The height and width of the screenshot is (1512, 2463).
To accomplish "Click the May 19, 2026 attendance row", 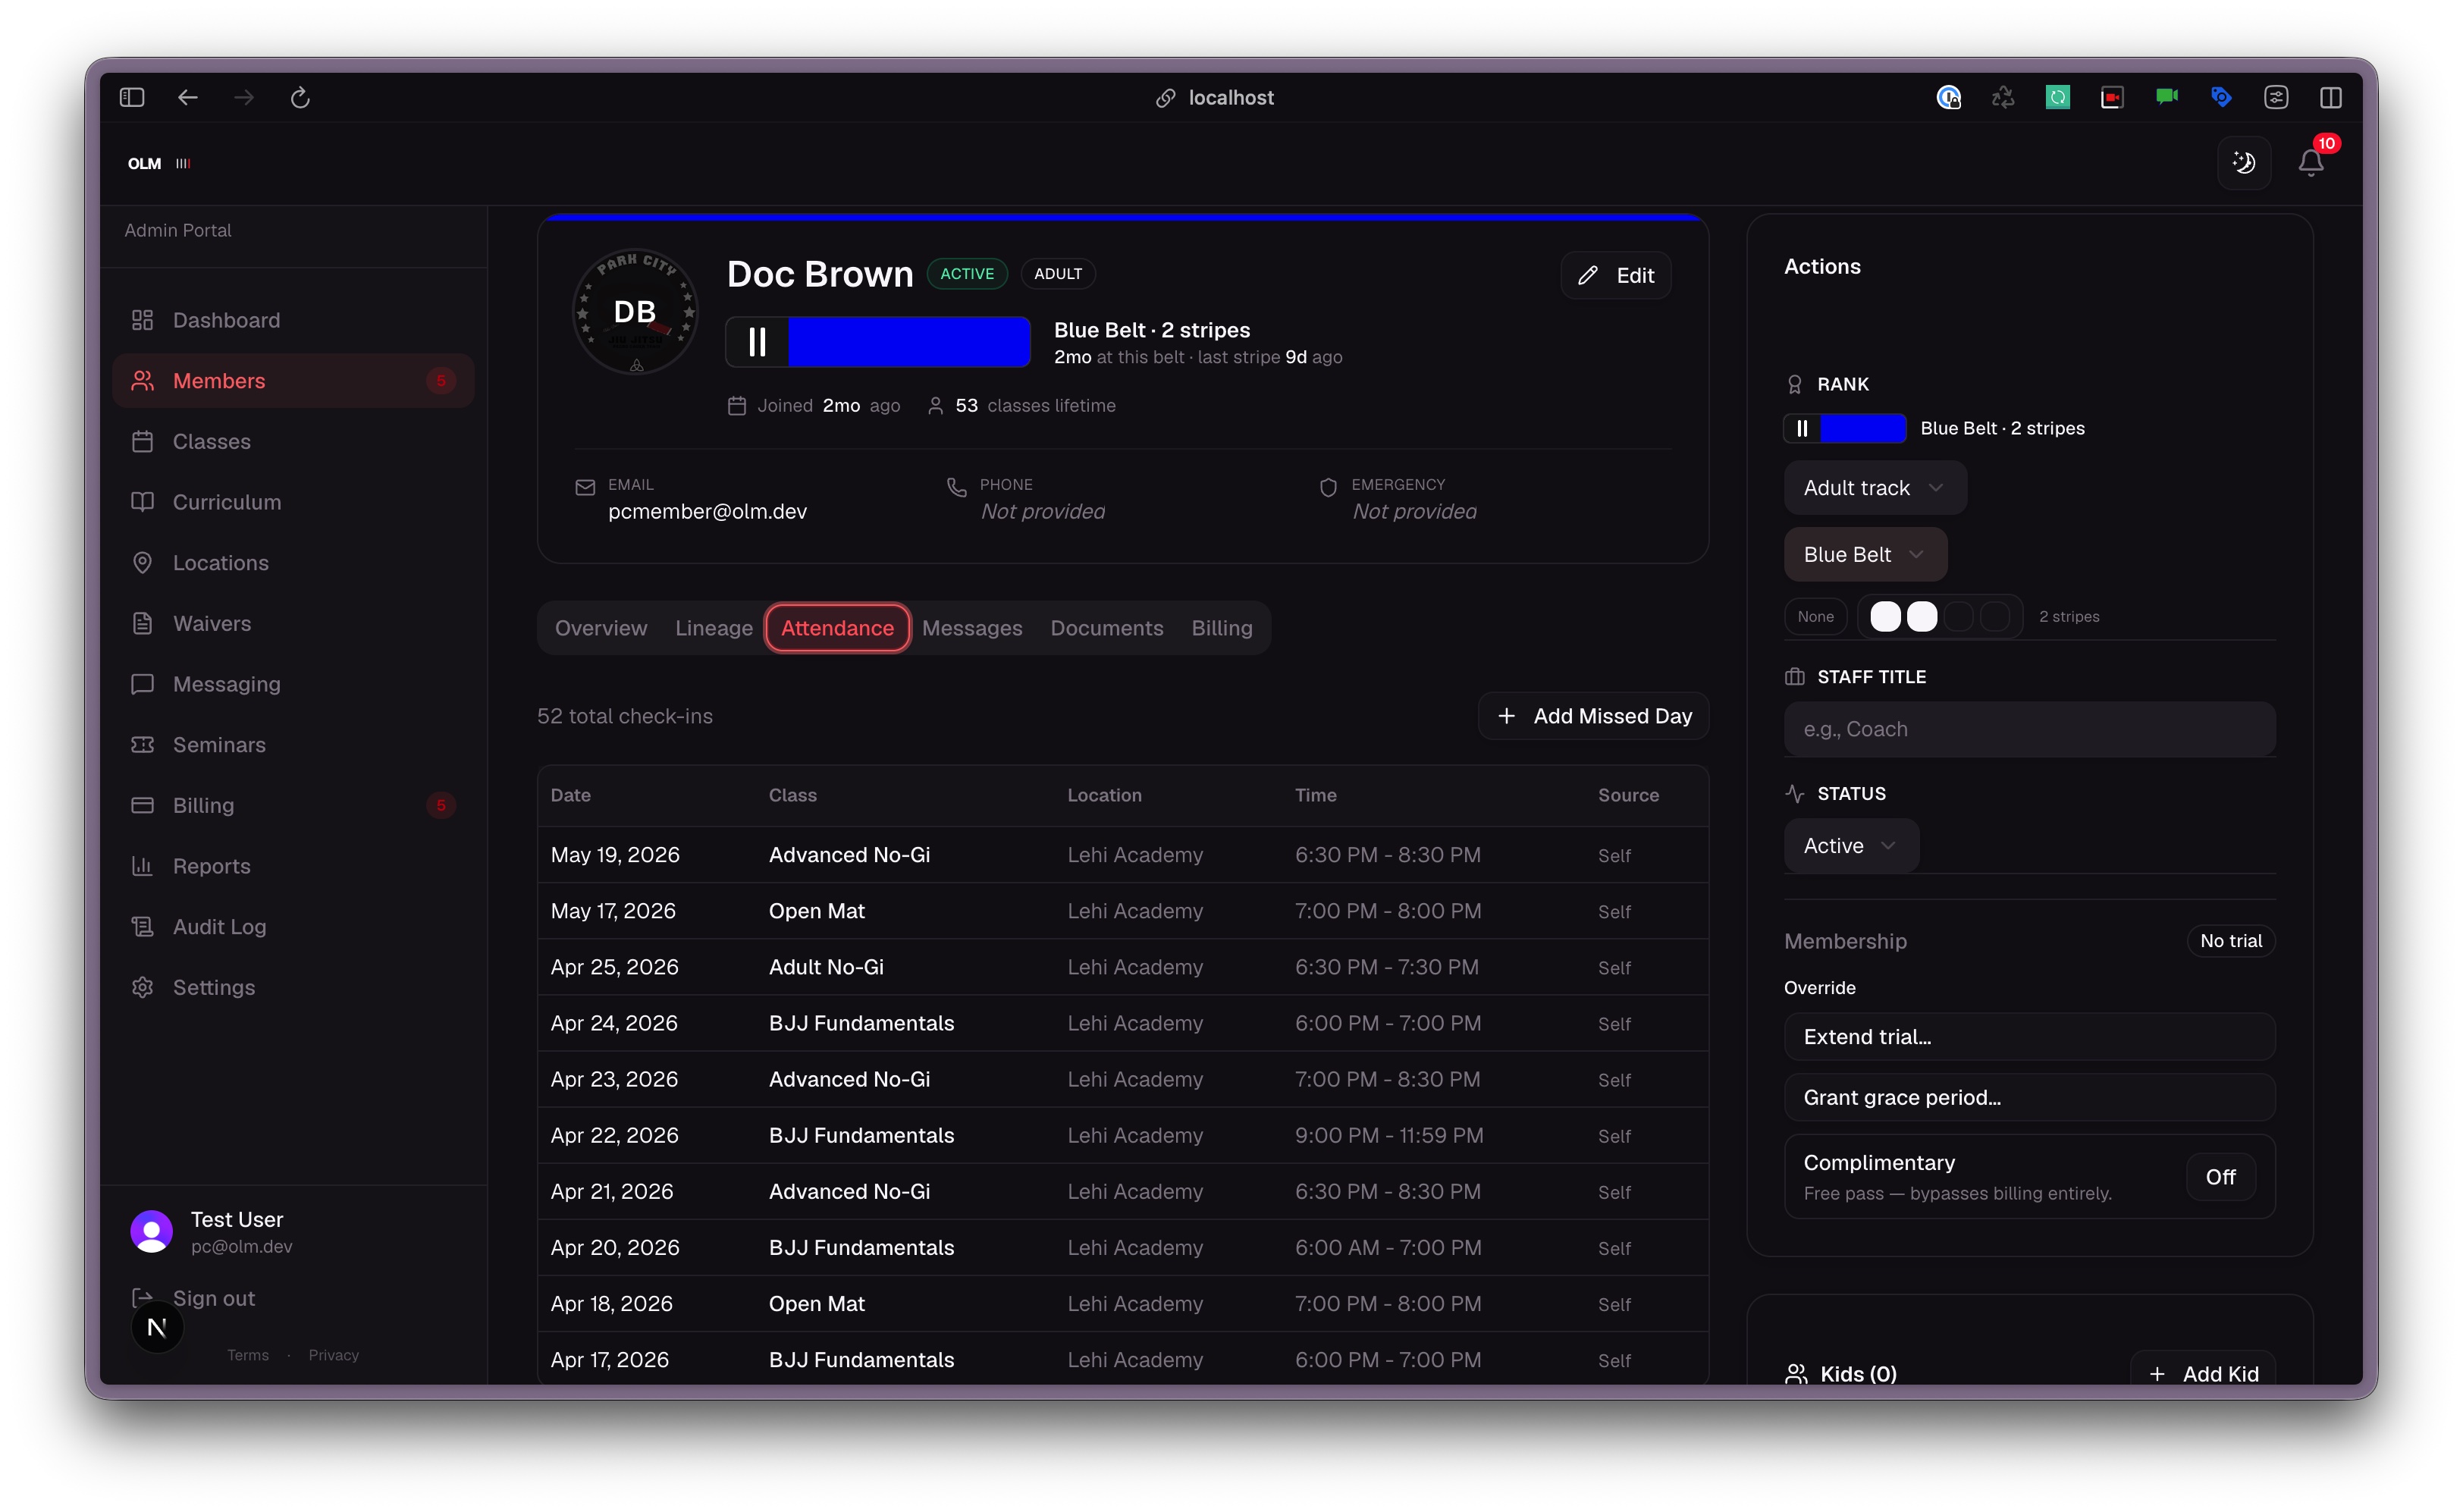I will tap(1122, 855).
